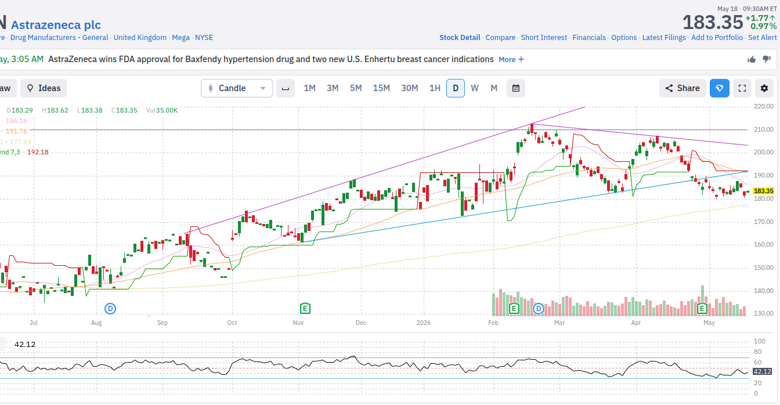Click the chart scale toggle icon
Viewport: 780px width, 405px height.
(x=285, y=88)
